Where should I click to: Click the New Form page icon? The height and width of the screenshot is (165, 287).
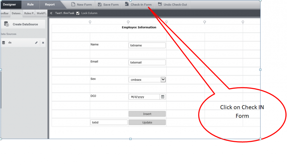point(73,4)
